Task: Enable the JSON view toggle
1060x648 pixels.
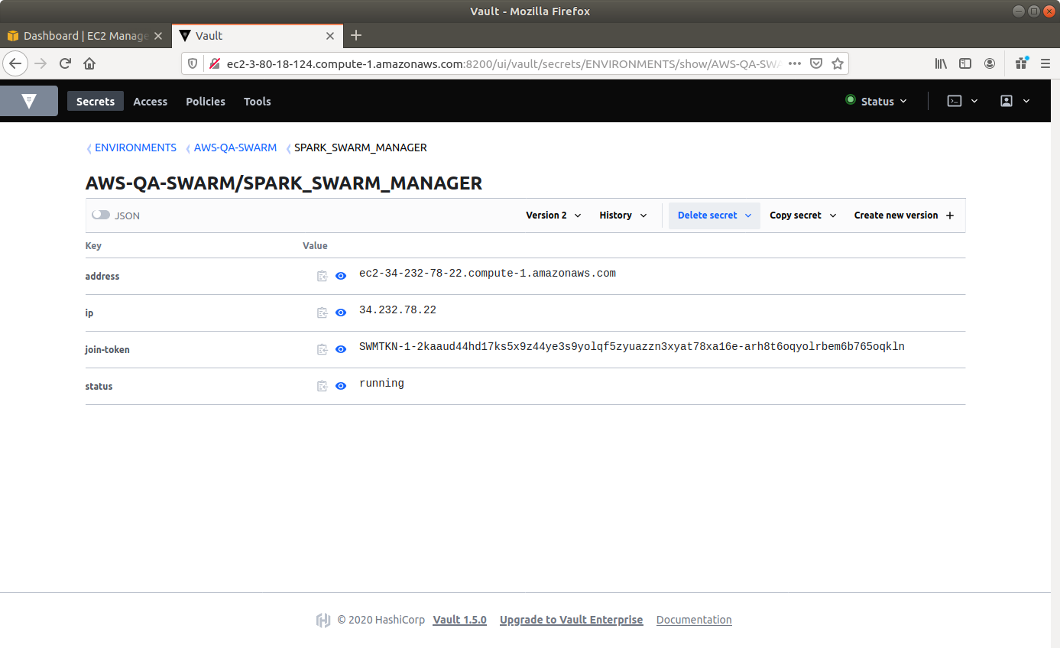Action: tap(101, 215)
